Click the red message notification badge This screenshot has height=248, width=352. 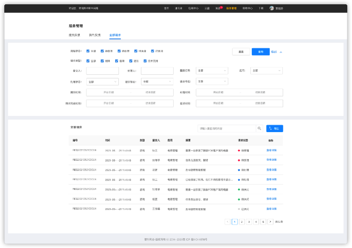pyautogui.click(x=221, y=7)
